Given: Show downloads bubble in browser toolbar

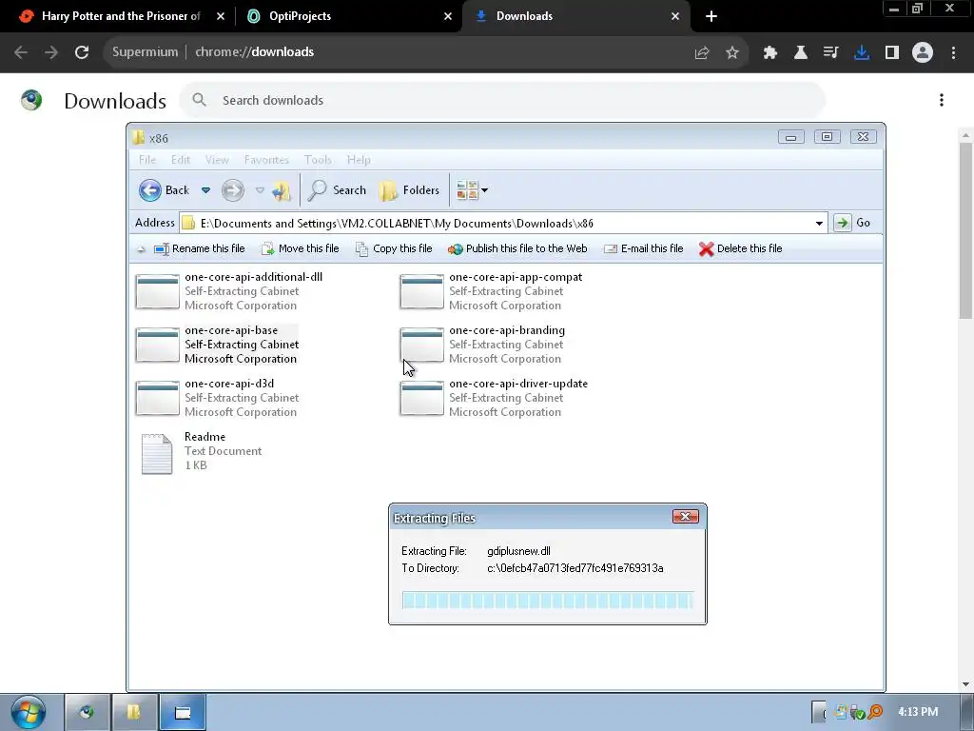Looking at the screenshot, I should pos(862,53).
